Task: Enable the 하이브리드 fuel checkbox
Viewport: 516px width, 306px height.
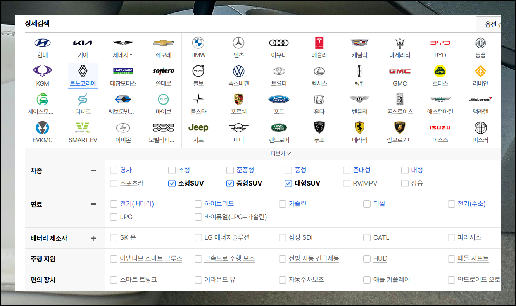Action: (198, 204)
